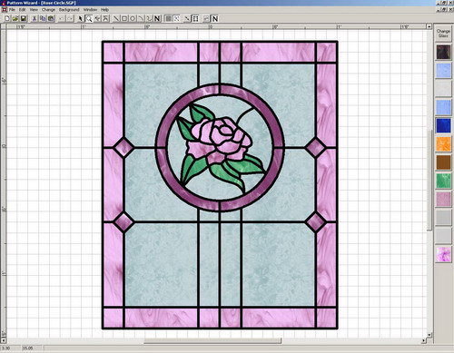Select the arrow pointer tool
Viewport: 454px width, 353px height.
coord(81,19)
